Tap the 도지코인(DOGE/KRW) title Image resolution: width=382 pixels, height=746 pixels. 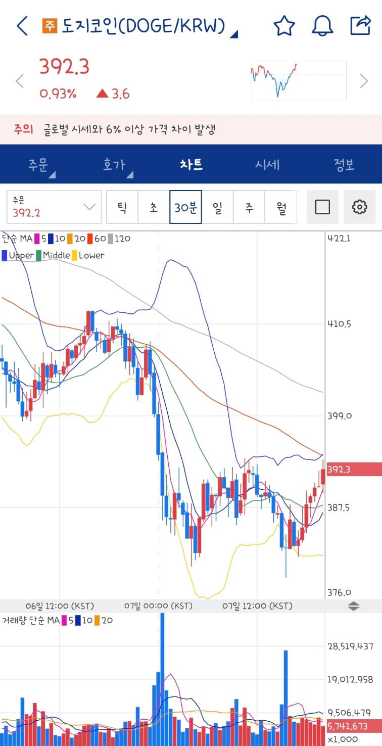[143, 26]
